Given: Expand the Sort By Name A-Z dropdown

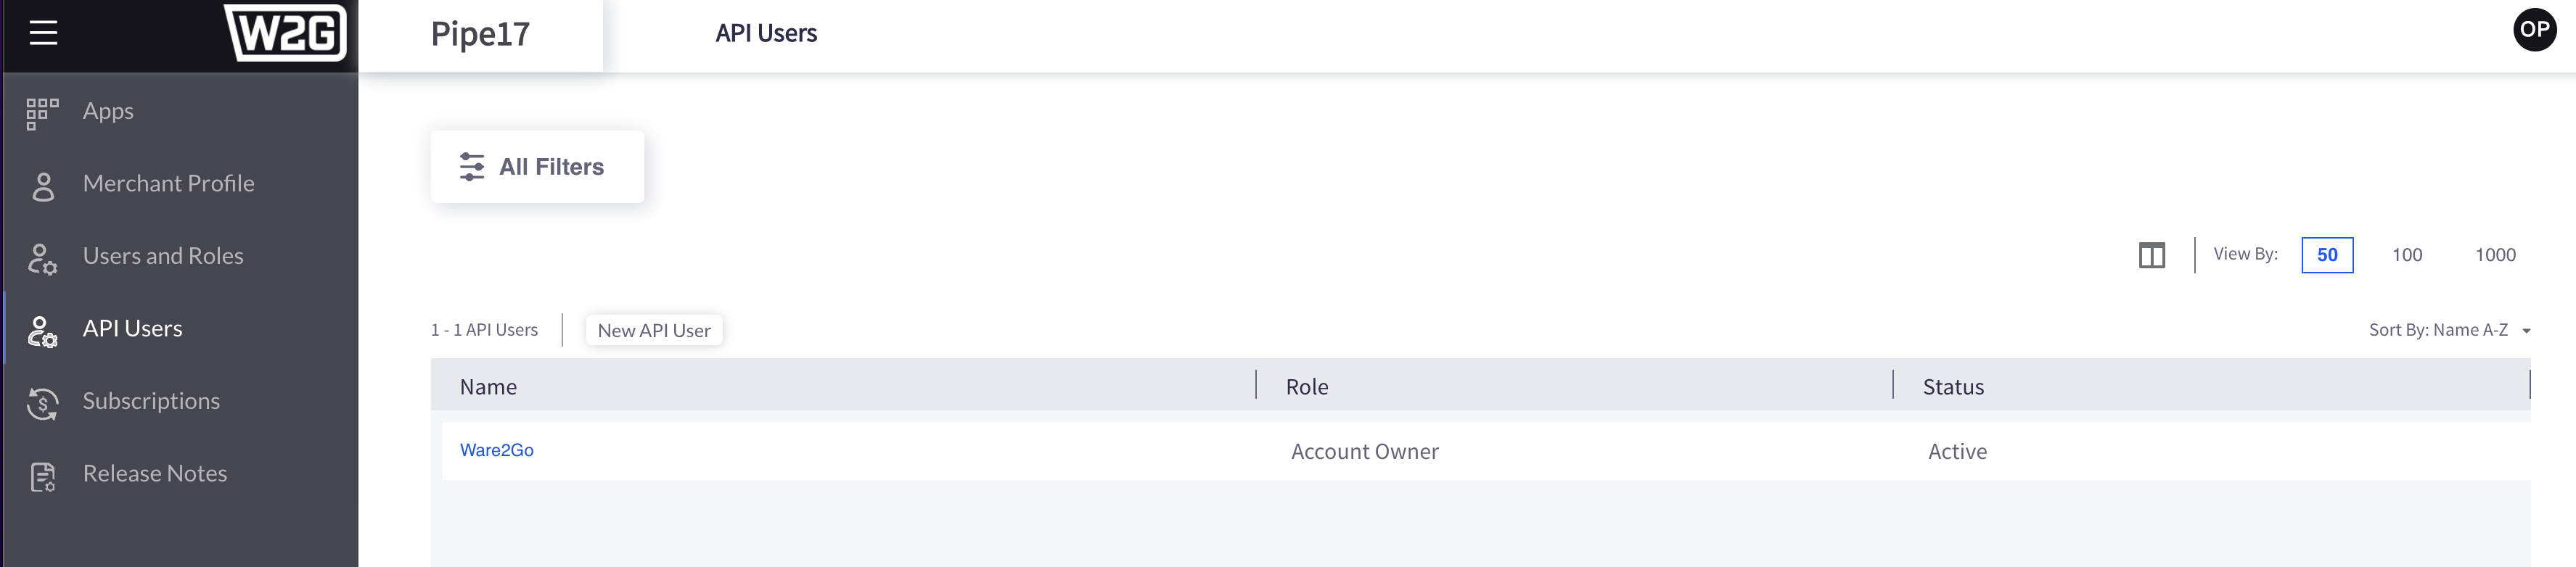Looking at the screenshot, I should (x=2448, y=330).
